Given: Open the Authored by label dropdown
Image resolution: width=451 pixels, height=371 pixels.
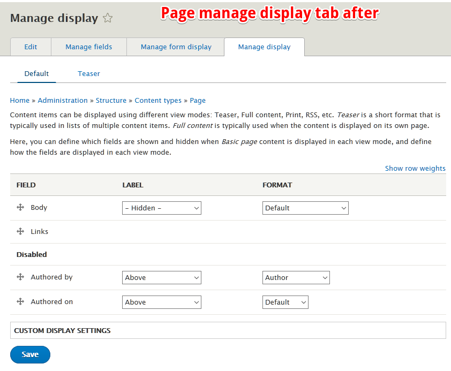Looking at the screenshot, I should coord(161,277).
